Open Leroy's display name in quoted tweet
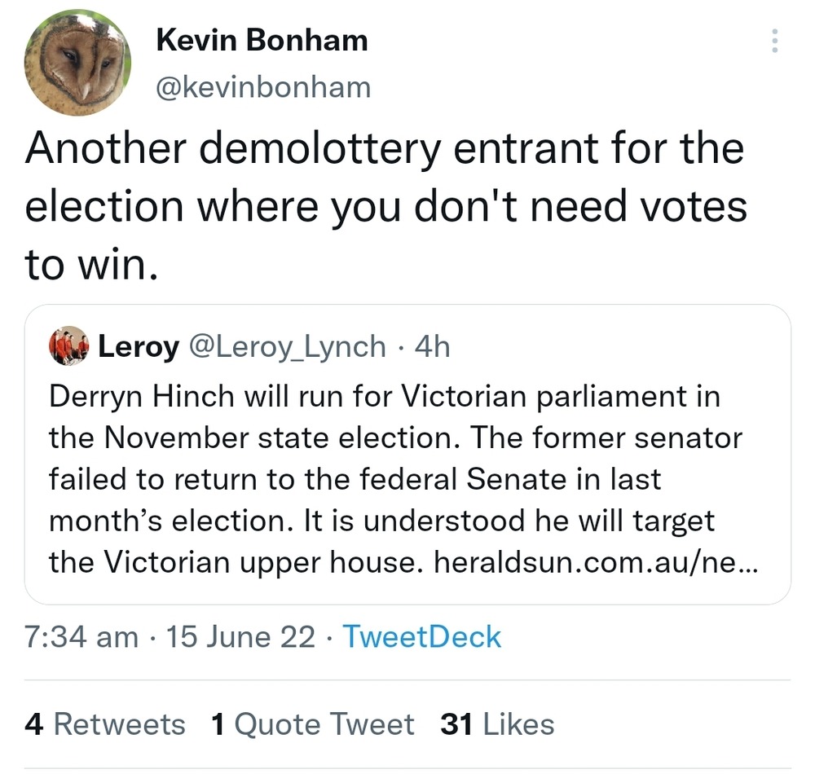The height and width of the screenshot is (774, 815). click(x=138, y=347)
